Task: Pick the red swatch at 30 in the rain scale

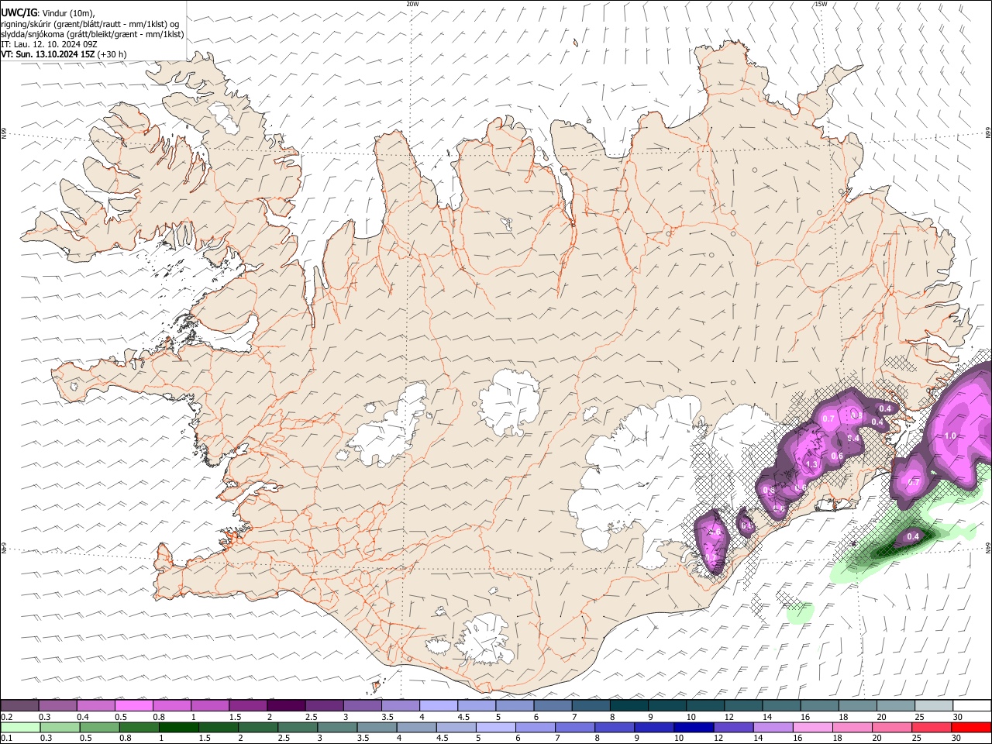Action: 970,727
